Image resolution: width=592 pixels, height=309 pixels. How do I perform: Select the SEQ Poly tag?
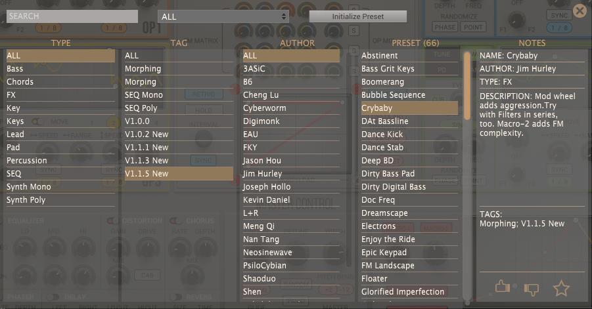pyautogui.click(x=179, y=108)
